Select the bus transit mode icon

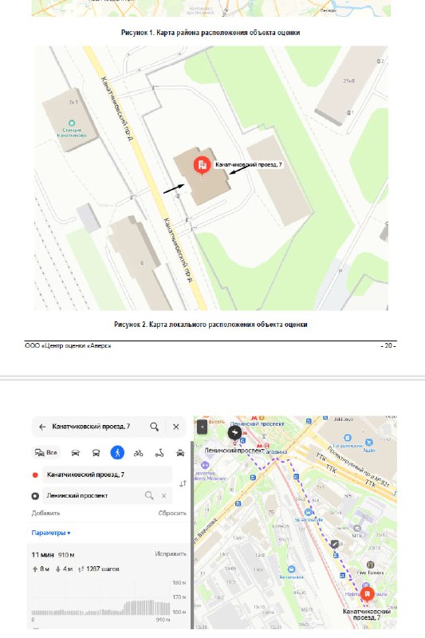click(96, 453)
